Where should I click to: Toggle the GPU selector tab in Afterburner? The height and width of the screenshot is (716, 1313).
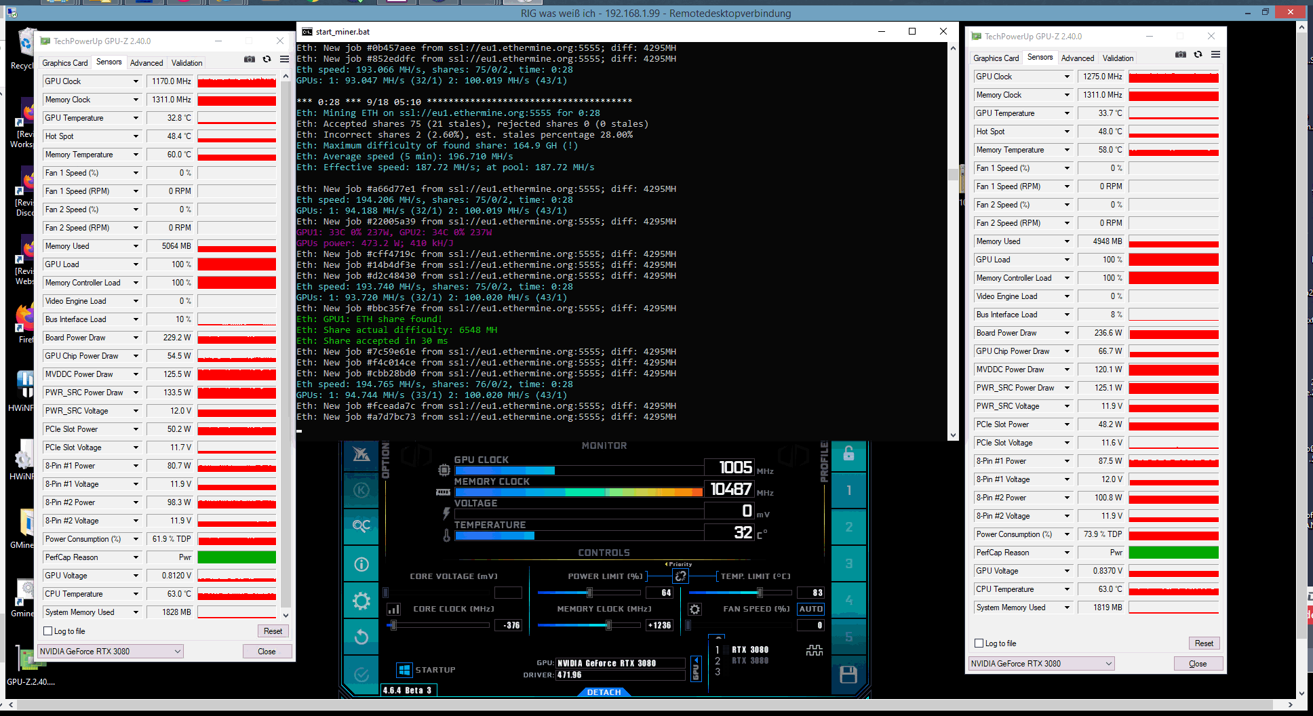695,669
